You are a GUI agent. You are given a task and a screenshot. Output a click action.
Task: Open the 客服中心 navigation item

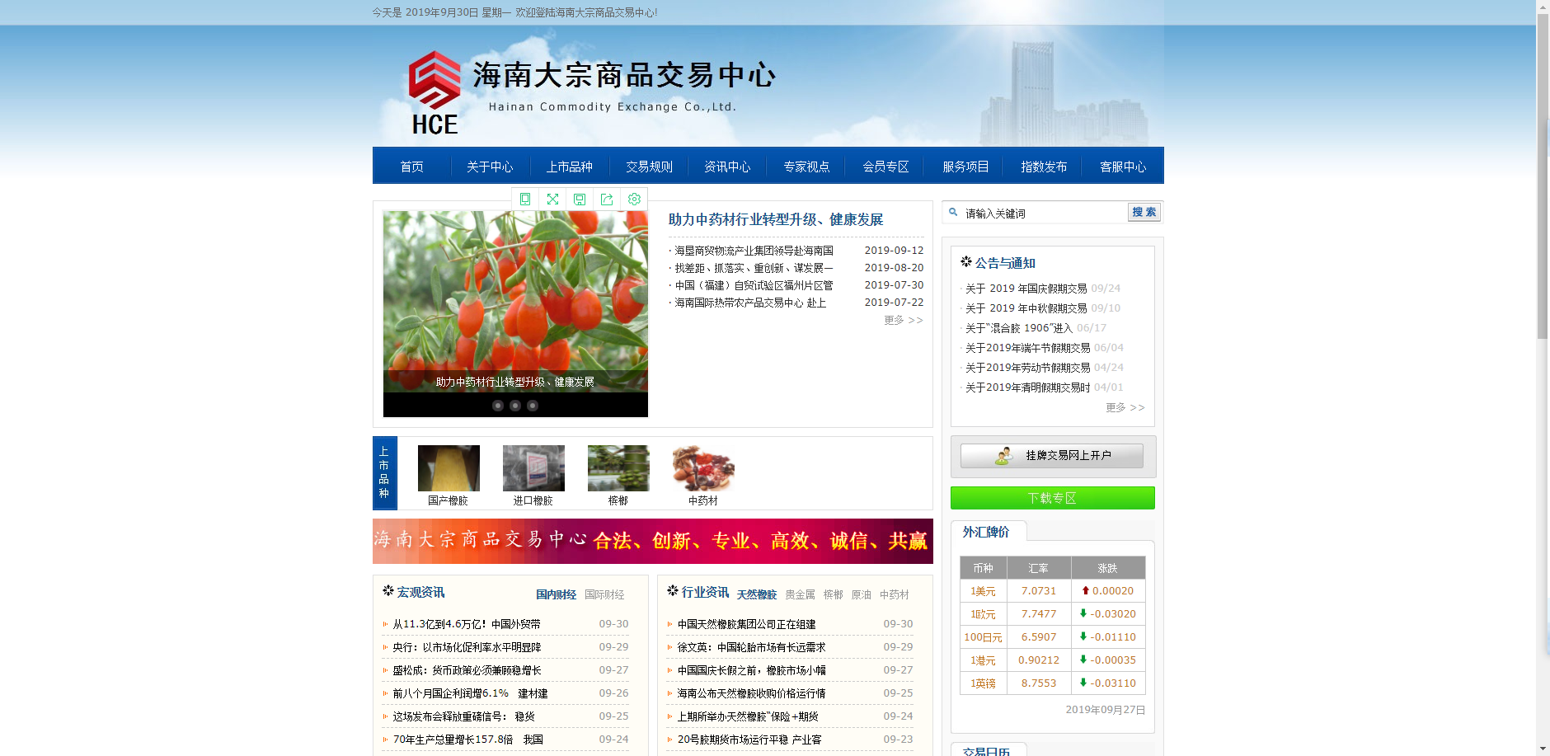(1123, 167)
